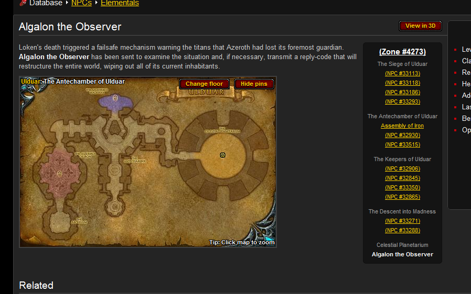The image size is (471, 294).
Task: Click 'Tip: Click map to zoom' text
Action: coord(242,242)
